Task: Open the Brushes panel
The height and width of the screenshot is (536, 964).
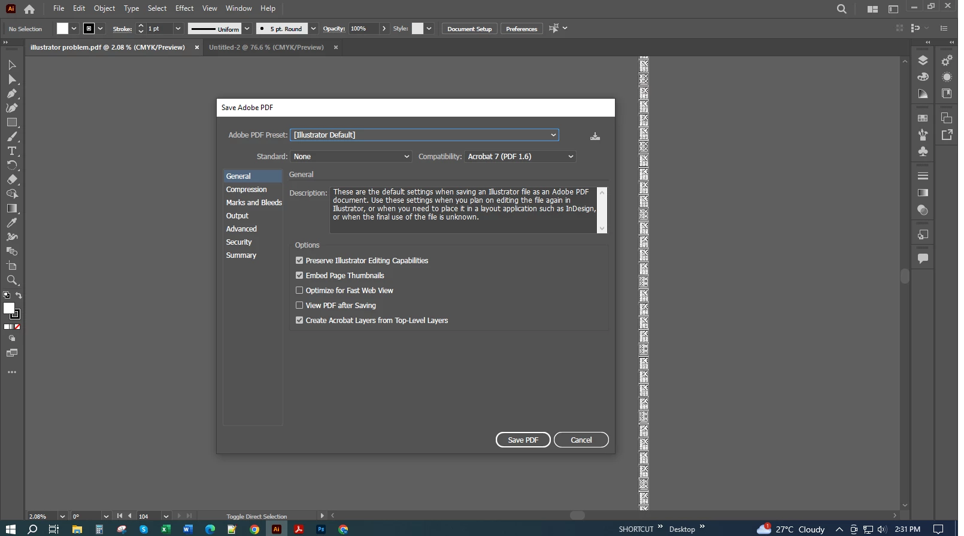Action: pyautogui.click(x=923, y=135)
